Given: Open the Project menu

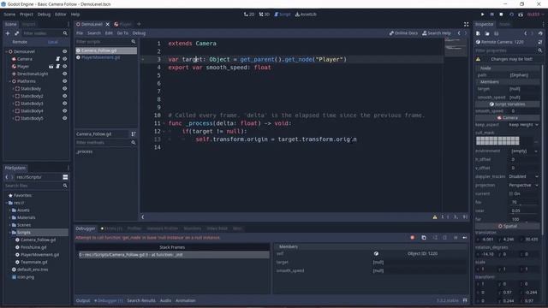Looking at the screenshot, I should point(27,15).
